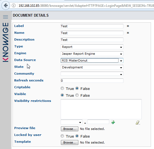154x149 pixels.
Task: Set Visible to False
Action: click(x=77, y=95)
